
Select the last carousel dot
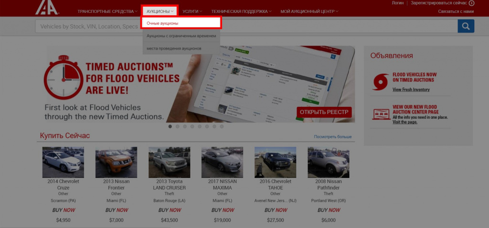tap(222, 126)
